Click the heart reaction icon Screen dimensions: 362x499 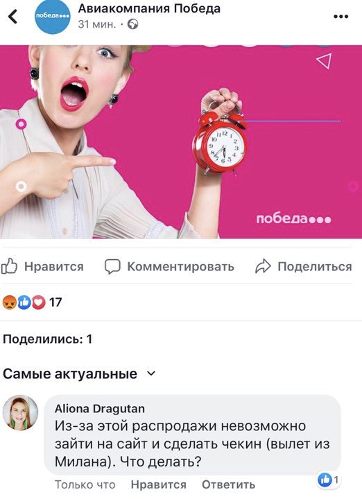39,302
